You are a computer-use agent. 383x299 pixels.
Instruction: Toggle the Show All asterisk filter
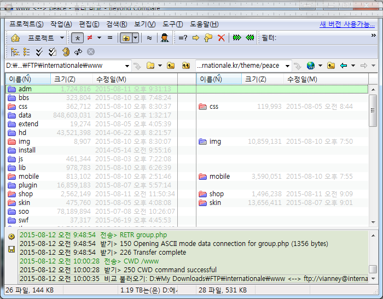[79, 38]
